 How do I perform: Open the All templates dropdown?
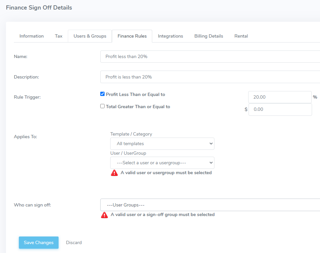(x=162, y=143)
